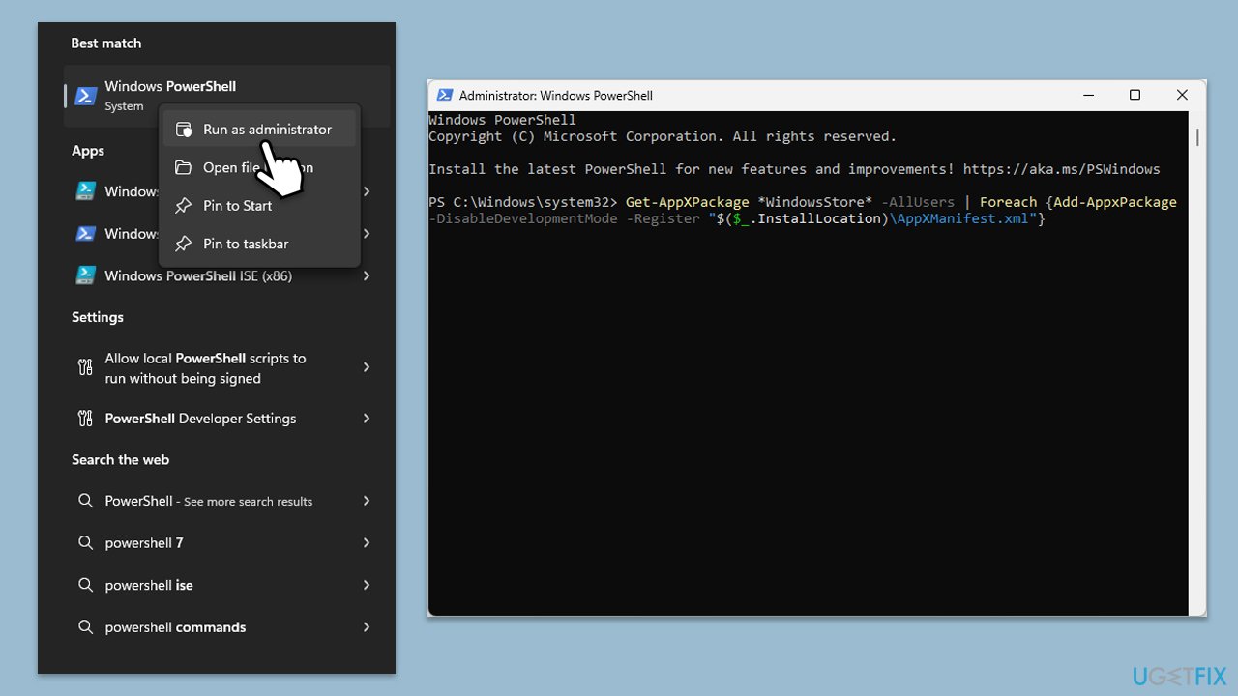The height and width of the screenshot is (696, 1238).
Task: Click the search icon beside 'PowerShell - See more search results'
Action: pos(85,501)
